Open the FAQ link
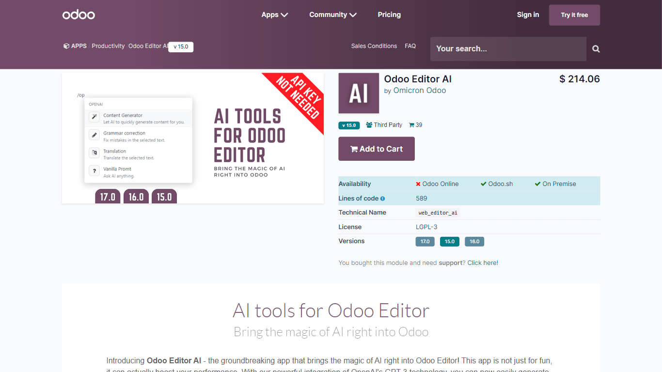 click(x=410, y=46)
